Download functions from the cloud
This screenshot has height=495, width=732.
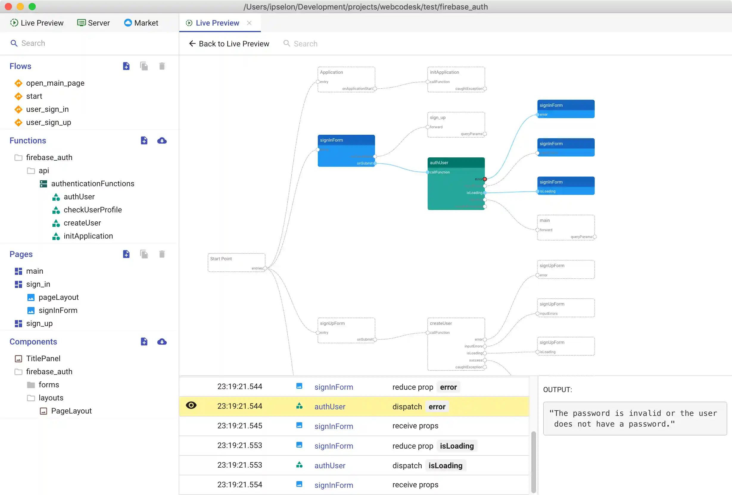(162, 141)
